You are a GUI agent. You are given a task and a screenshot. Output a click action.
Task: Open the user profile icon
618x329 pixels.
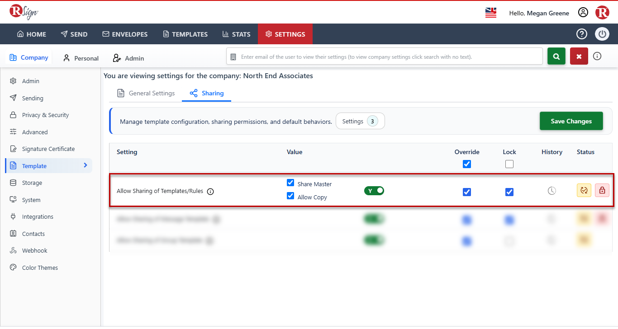(583, 13)
